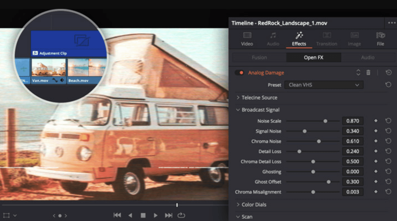Open the overlay mode dropdown chevron below viewer

point(15,215)
